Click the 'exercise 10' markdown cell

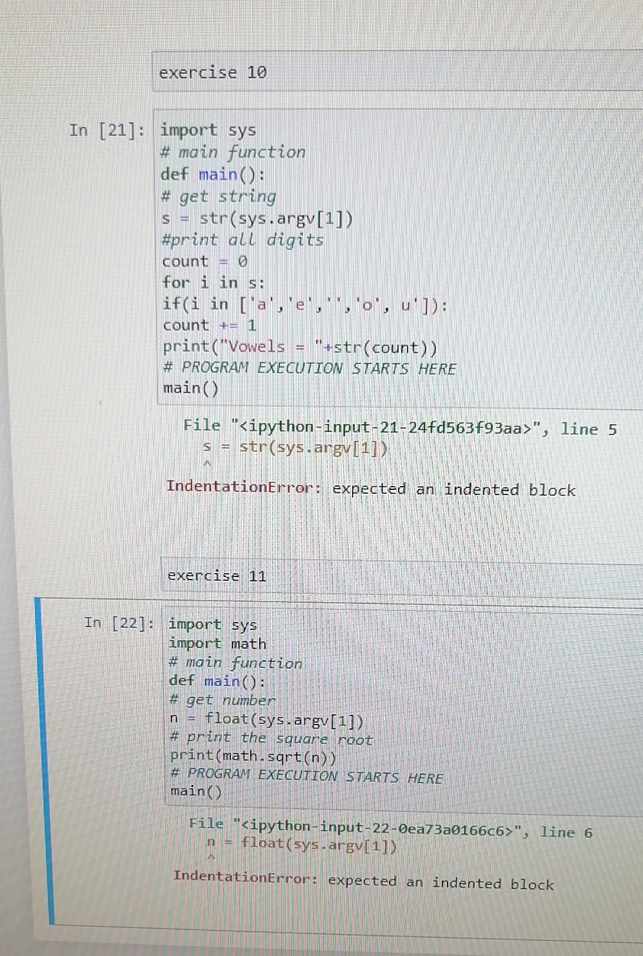tap(397, 72)
